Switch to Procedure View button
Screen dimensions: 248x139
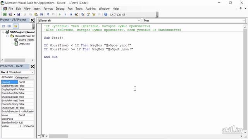(39, 136)
